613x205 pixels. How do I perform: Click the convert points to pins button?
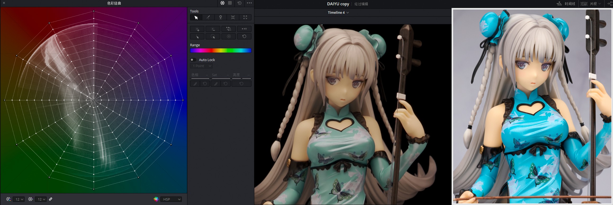[244, 29]
